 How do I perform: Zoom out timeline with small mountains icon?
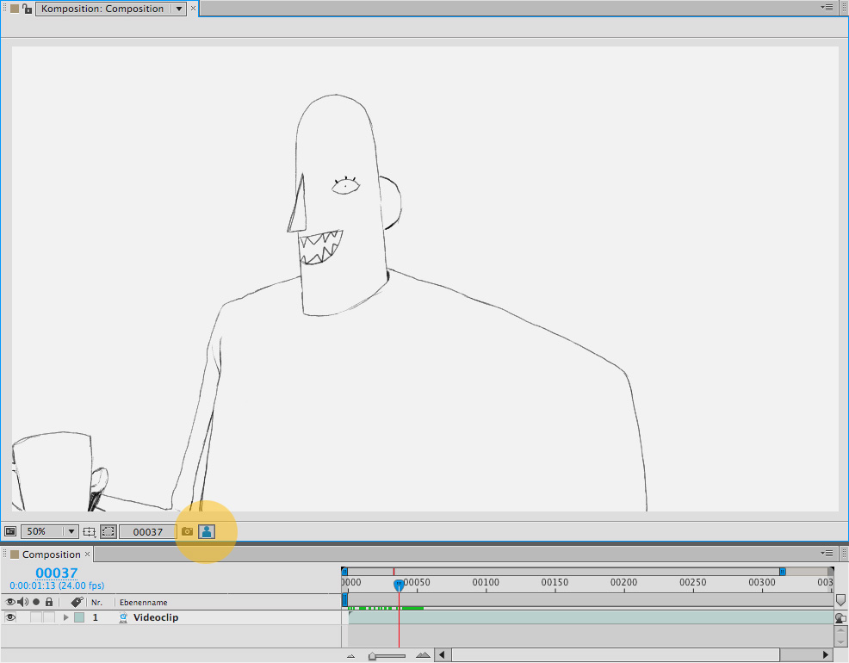[x=350, y=656]
